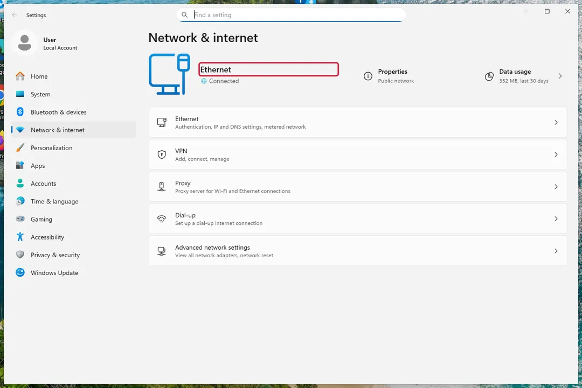
Task: Open the Proxy server settings row
Action: [x=358, y=187]
